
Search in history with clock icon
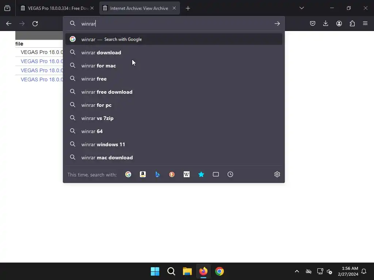point(230,174)
